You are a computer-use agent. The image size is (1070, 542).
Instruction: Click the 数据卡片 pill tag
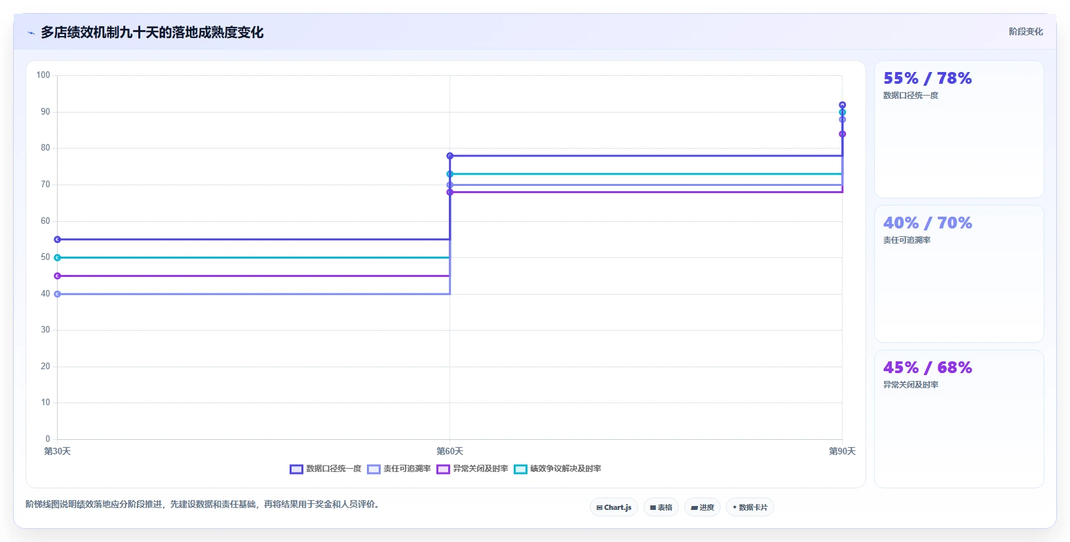point(750,507)
